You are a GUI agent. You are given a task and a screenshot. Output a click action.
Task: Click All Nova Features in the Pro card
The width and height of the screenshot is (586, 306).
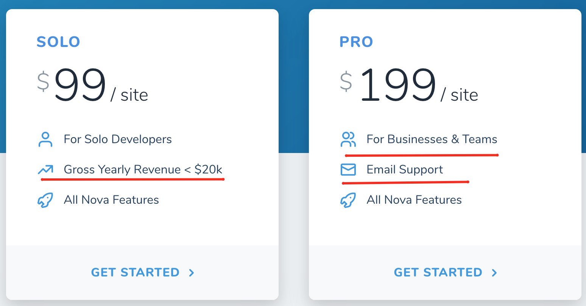tap(414, 200)
